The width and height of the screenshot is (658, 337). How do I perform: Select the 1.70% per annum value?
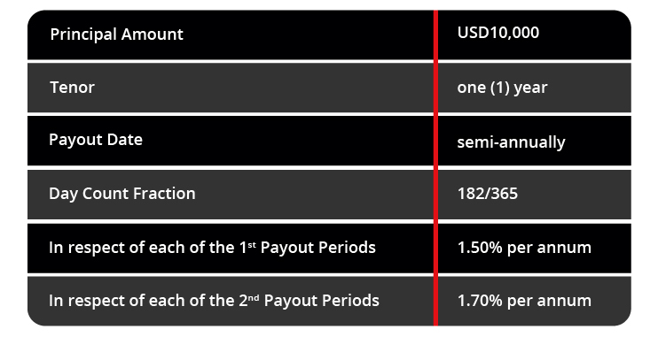click(x=524, y=301)
